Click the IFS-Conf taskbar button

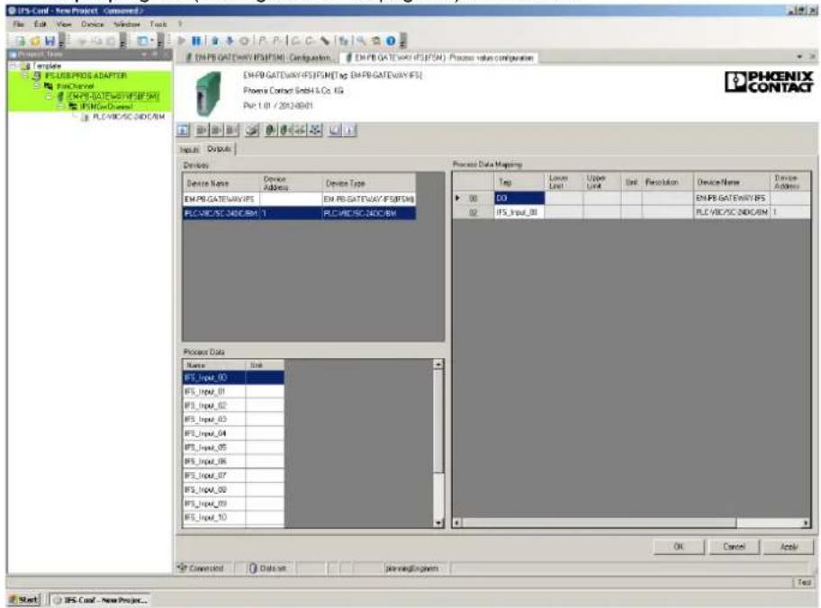click(x=101, y=600)
